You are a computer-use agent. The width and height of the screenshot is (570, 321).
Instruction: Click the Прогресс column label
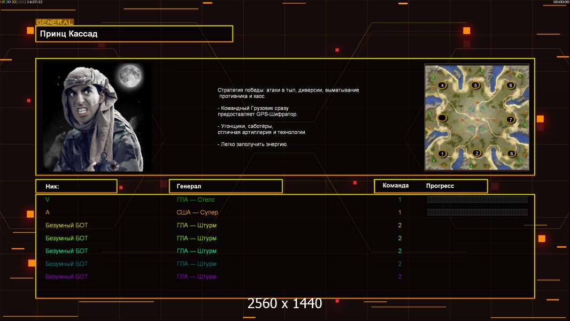click(x=440, y=186)
